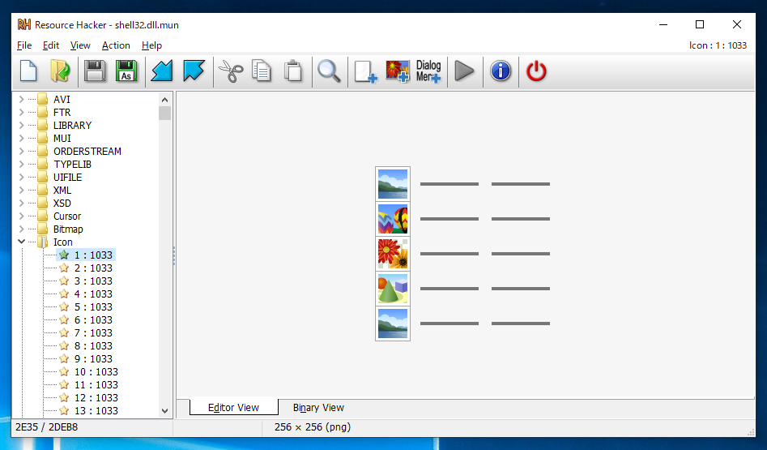Open the File menu
This screenshot has height=450, width=767.
(x=24, y=45)
